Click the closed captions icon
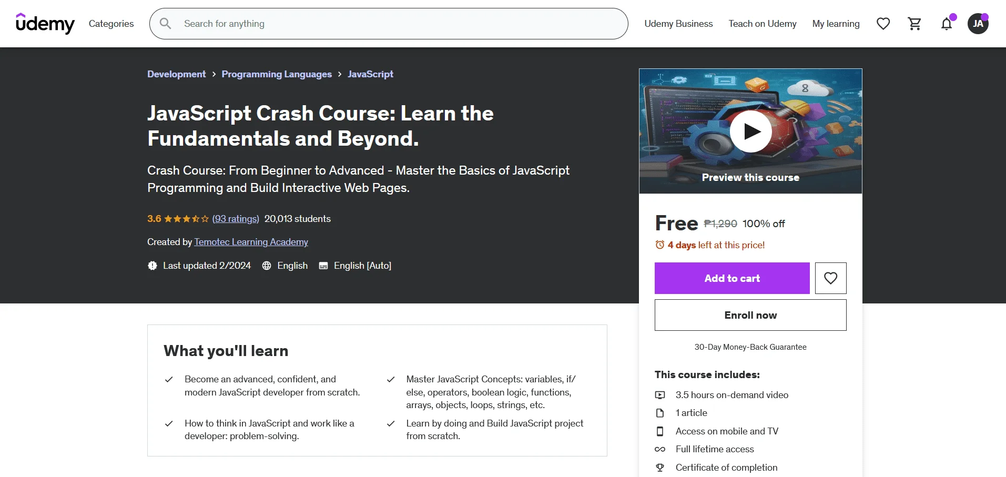 click(x=323, y=266)
